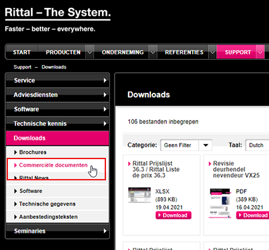269x250 pixels.
Task: Click the Downloads breadcrumb link
Action: (x=54, y=67)
